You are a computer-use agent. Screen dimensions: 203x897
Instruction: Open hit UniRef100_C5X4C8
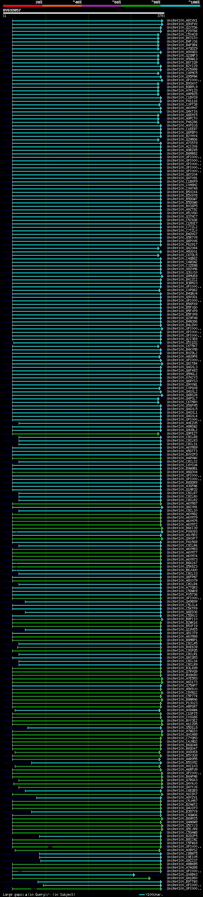pyautogui.click(x=182, y=34)
